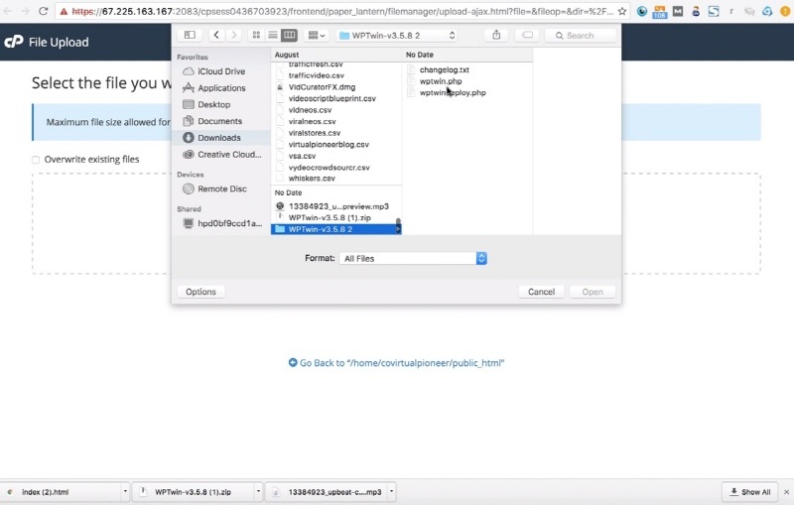Viewport: 794px width, 505px height.
Task: Click Show All downloads
Action: click(750, 492)
